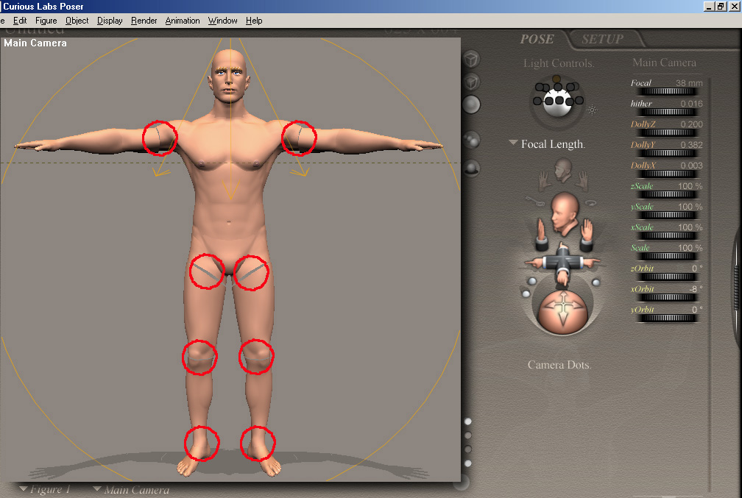Click the xOrbit parameter dial
Image resolution: width=742 pixels, height=498 pixels.
[x=666, y=297]
